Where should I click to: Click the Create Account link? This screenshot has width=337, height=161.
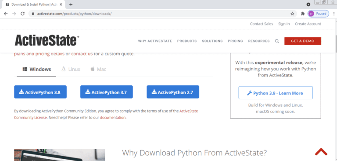coord(308,24)
